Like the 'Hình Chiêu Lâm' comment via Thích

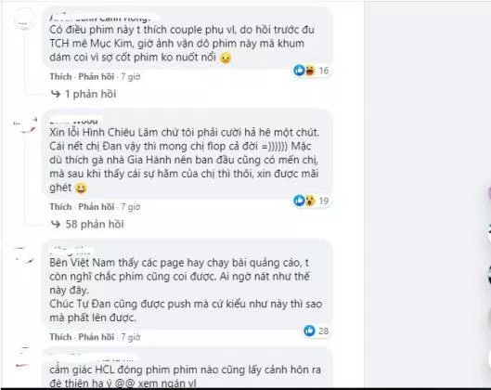coord(60,207)
